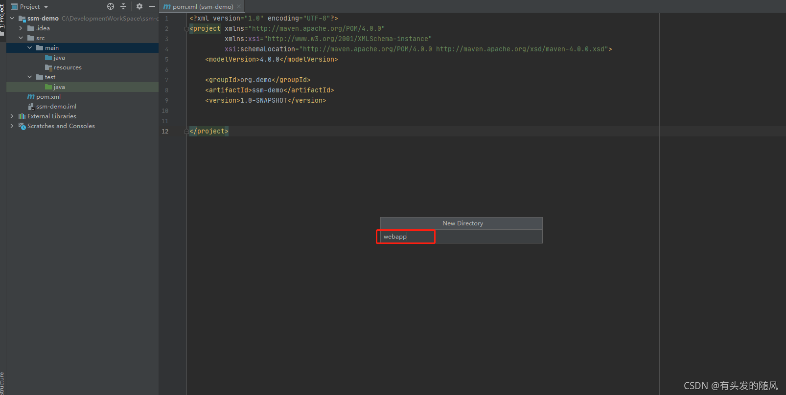The image size is (786, 395).
Task: Select the pom.xml (ssm-demo) editor tab
Action: click(x=203, y=7)
